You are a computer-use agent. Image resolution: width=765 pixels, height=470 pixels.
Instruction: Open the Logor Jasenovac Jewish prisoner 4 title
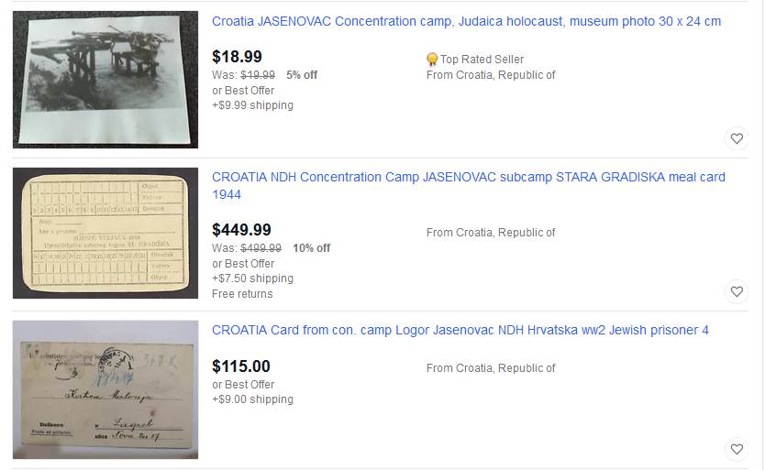(460, 330)
